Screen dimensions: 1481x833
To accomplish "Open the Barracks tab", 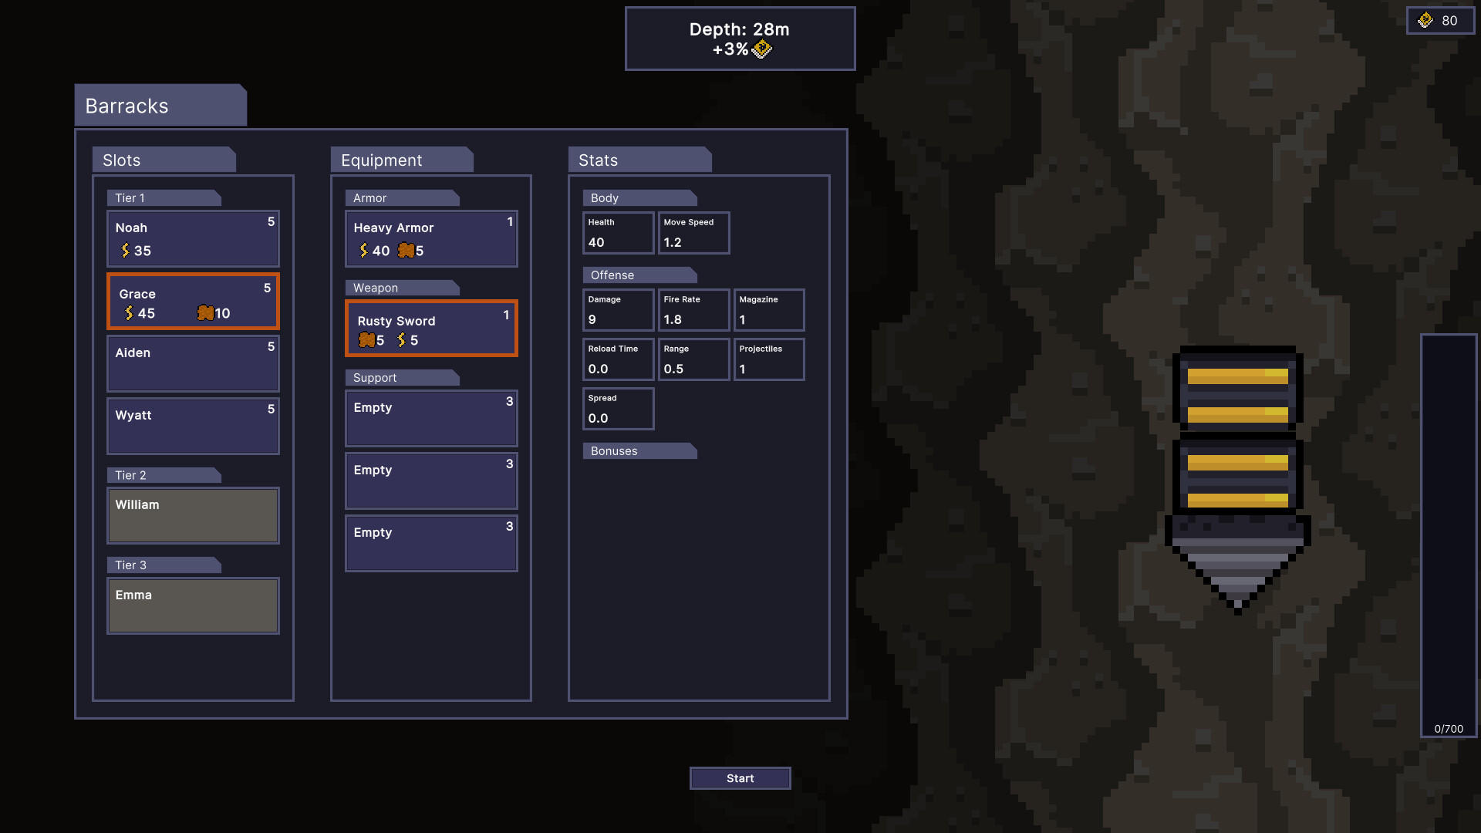I will (157, 106).
